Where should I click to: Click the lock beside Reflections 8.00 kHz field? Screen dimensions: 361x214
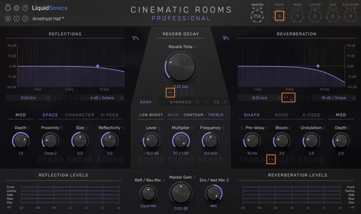click(x=48, y=98)
